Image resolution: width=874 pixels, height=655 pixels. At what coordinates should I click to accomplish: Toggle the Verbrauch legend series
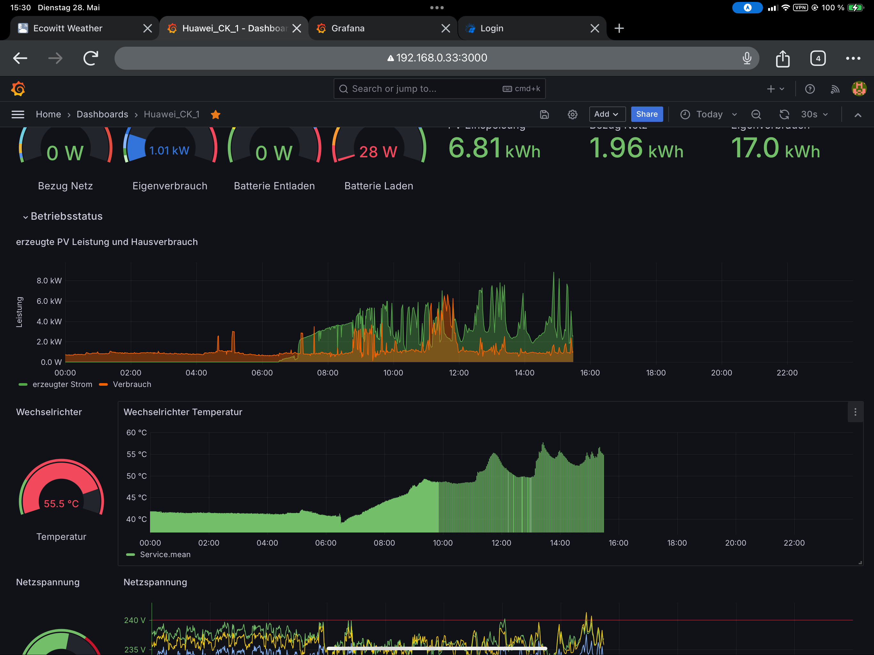[x=131, y=384]
